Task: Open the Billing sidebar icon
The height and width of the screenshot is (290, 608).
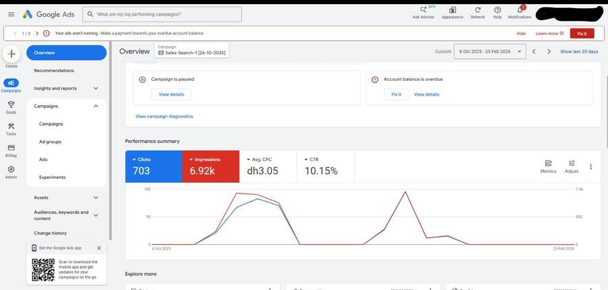Action: click(x=11, y=150)
